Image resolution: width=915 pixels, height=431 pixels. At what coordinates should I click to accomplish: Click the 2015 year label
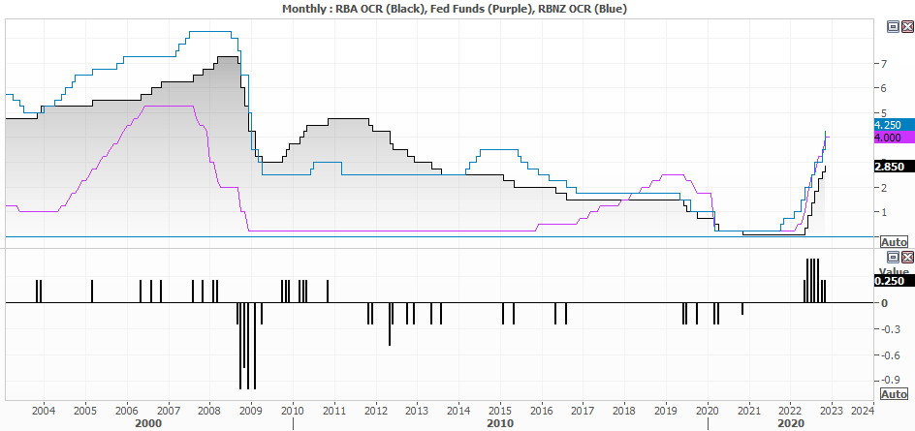[500, 410]
